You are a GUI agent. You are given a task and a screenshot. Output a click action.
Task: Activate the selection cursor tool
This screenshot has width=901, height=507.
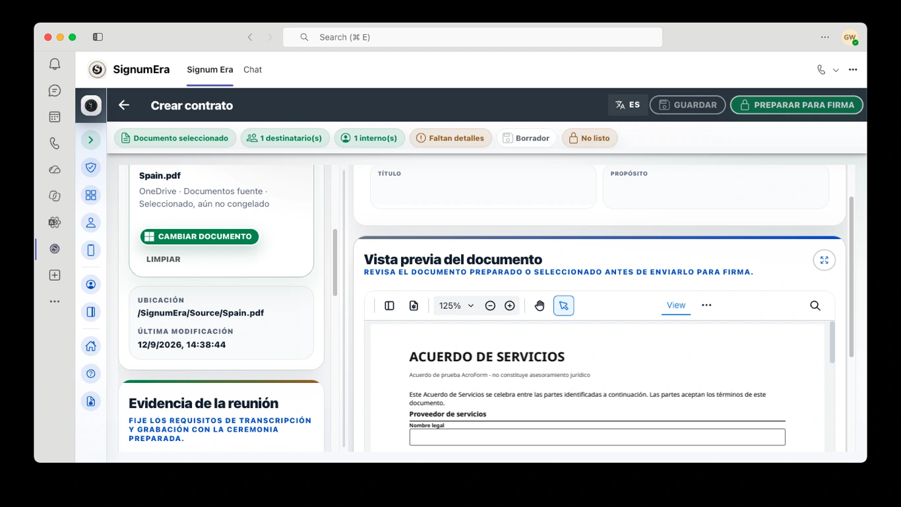(563, 306)
